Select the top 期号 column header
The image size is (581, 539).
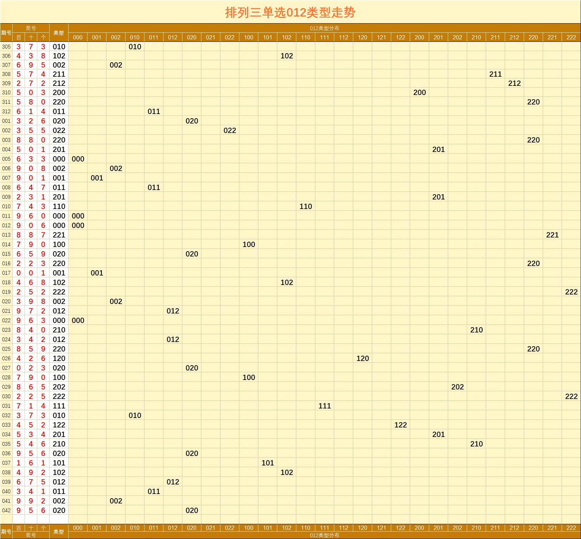[6, 33]
